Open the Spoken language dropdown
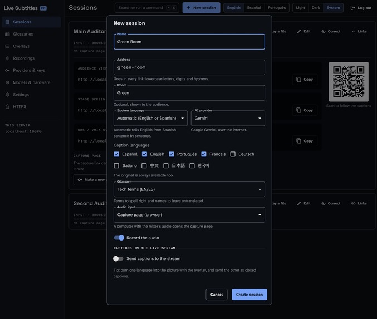The image size is (377, 319). pos(150,118)
